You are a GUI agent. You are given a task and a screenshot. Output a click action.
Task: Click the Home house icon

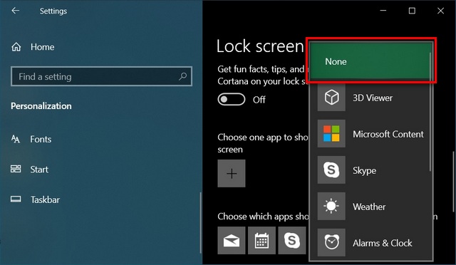click(16, 47)
